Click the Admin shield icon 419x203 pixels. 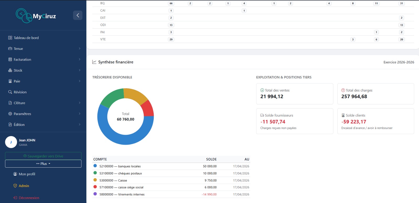click(15, 186)
